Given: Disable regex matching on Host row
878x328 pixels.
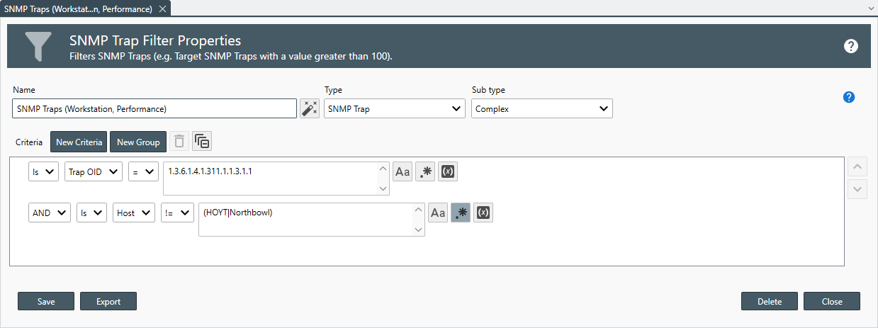Looking at the screenshot, I should coord(461,213).
